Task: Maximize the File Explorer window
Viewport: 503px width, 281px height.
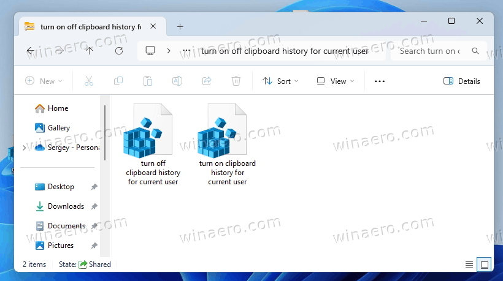Action: (x=451, y=21)
